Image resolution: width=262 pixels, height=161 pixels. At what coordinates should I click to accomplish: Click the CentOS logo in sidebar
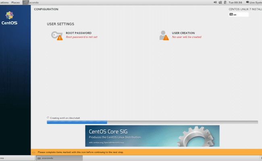[x=9, y=18]
